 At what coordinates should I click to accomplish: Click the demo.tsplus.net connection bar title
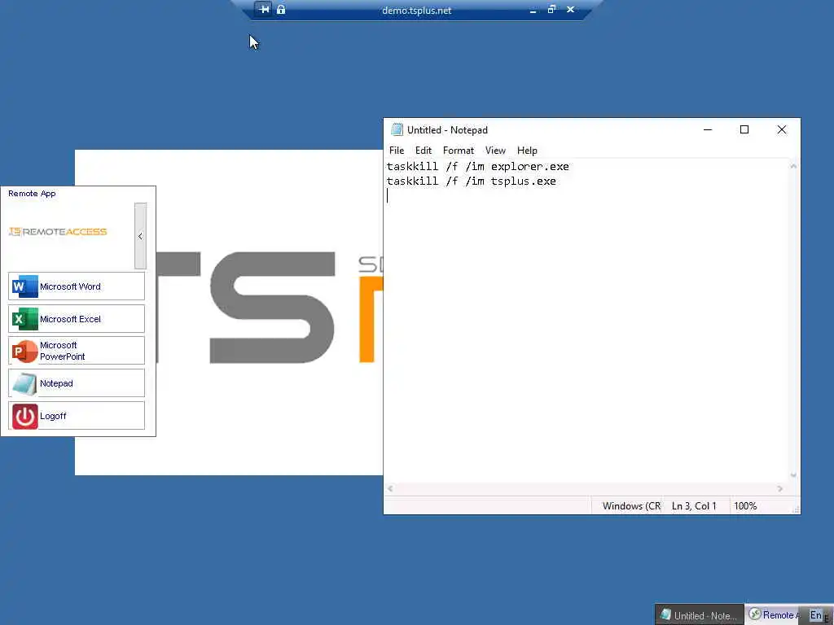[x=416, y=10]
